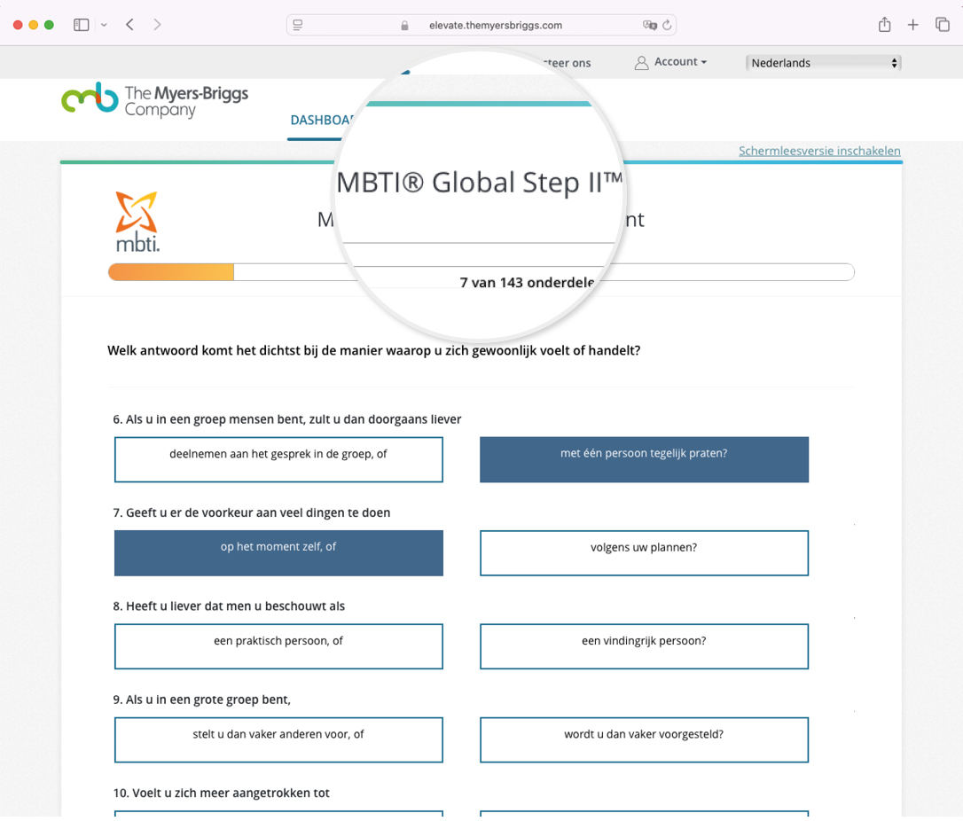Screen dimensions: 963x821
Task: Select 'een praktisch persoon, of'
Action: [278, 646]
